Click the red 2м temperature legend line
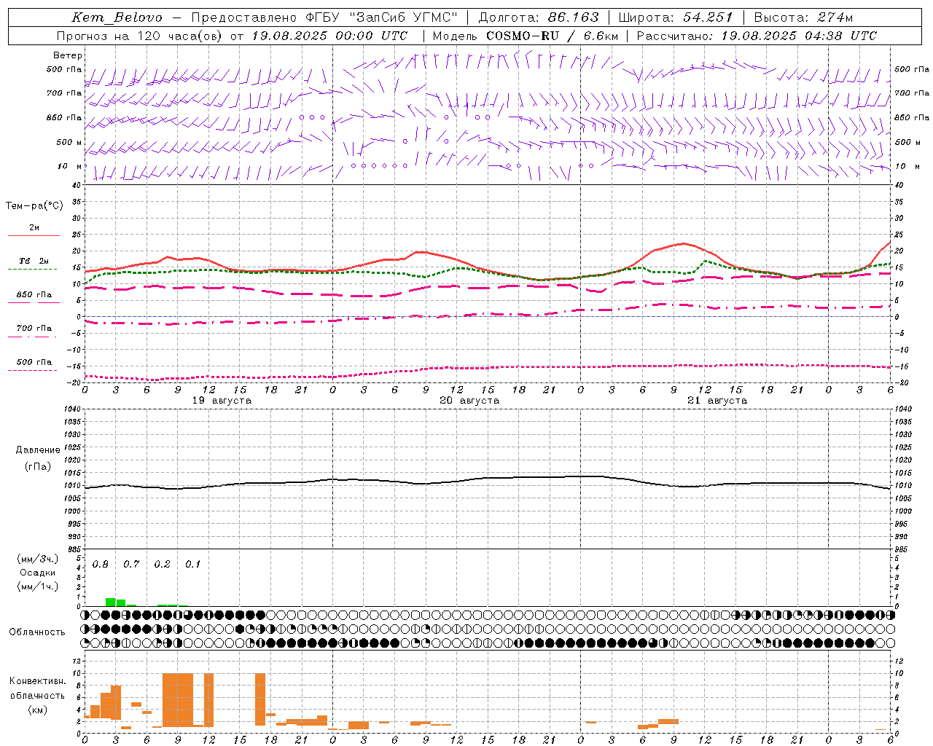The width and height of the screenshot is (933, 746). point(34,235)
